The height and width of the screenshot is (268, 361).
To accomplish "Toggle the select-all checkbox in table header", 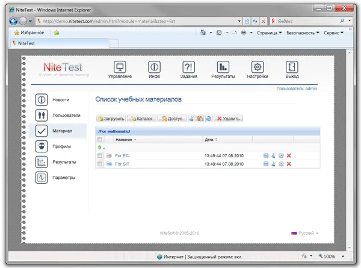I will click(100, 139).
